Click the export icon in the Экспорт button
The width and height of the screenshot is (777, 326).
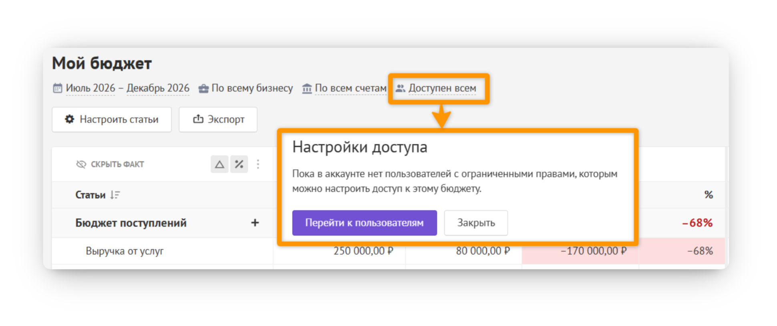[198, 119]
